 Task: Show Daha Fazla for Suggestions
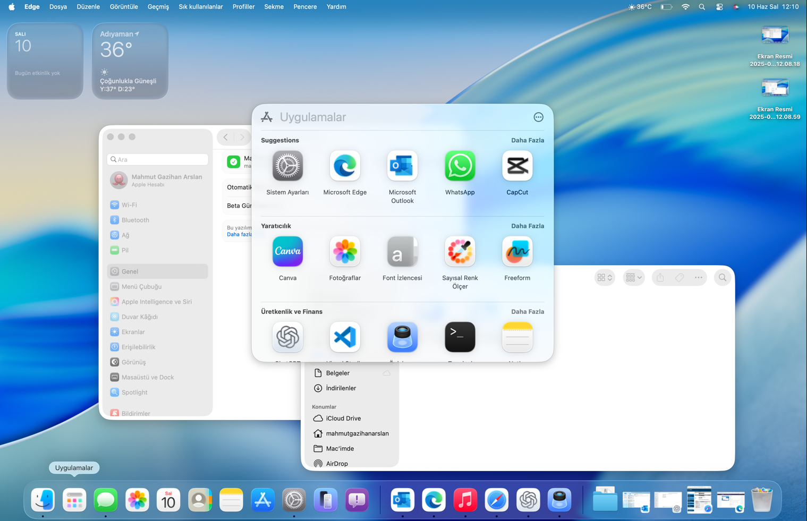528,140
